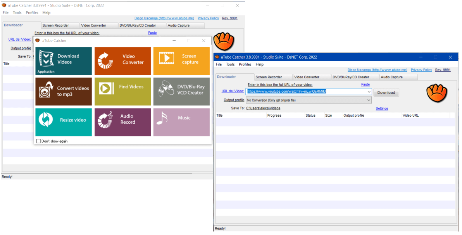The width and height of the screenshot is (462, 235).
Task: Open the Tools menu in right window
Action: tap(230, 64)
